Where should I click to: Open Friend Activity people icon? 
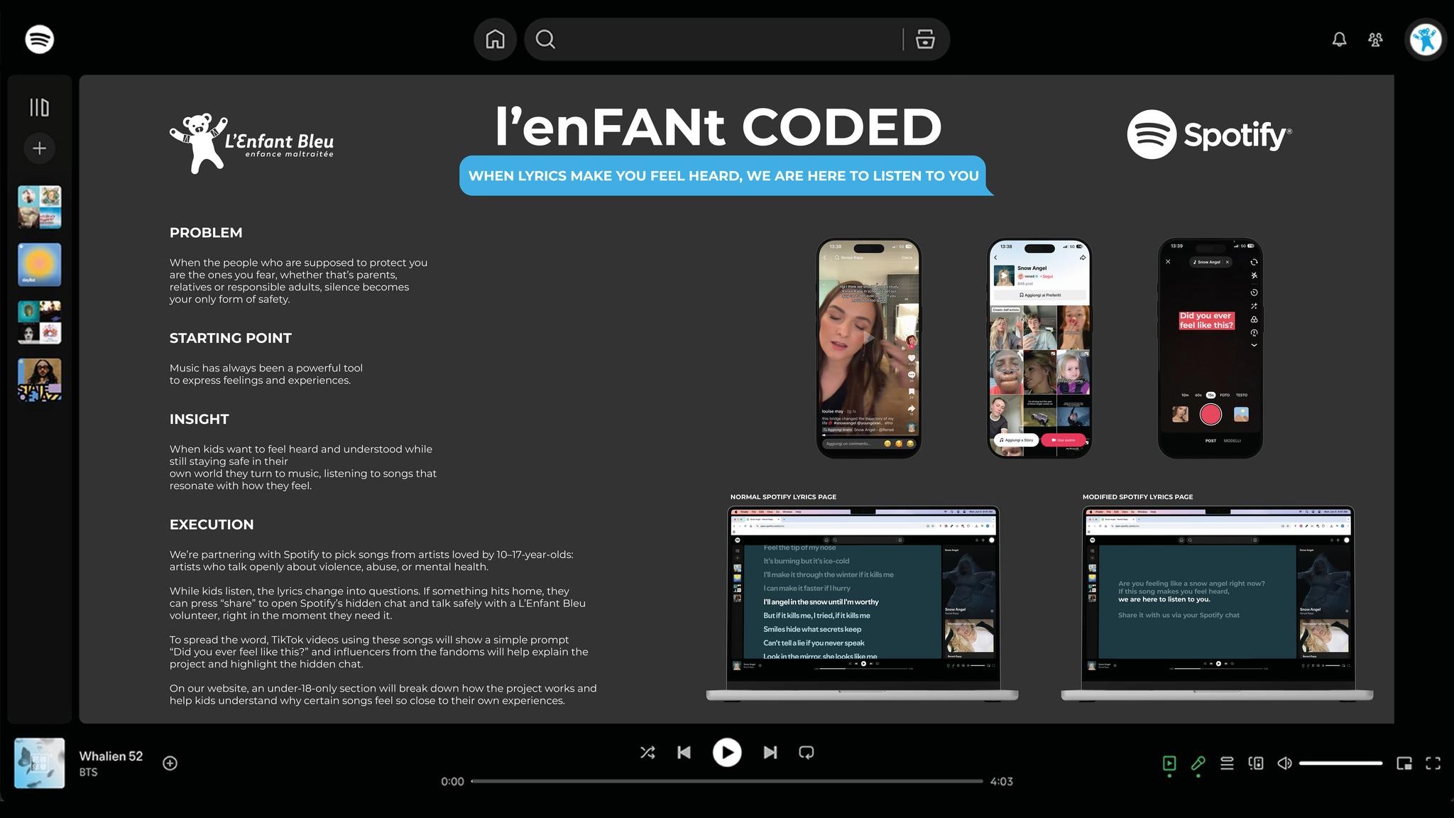pos(1375,40)
